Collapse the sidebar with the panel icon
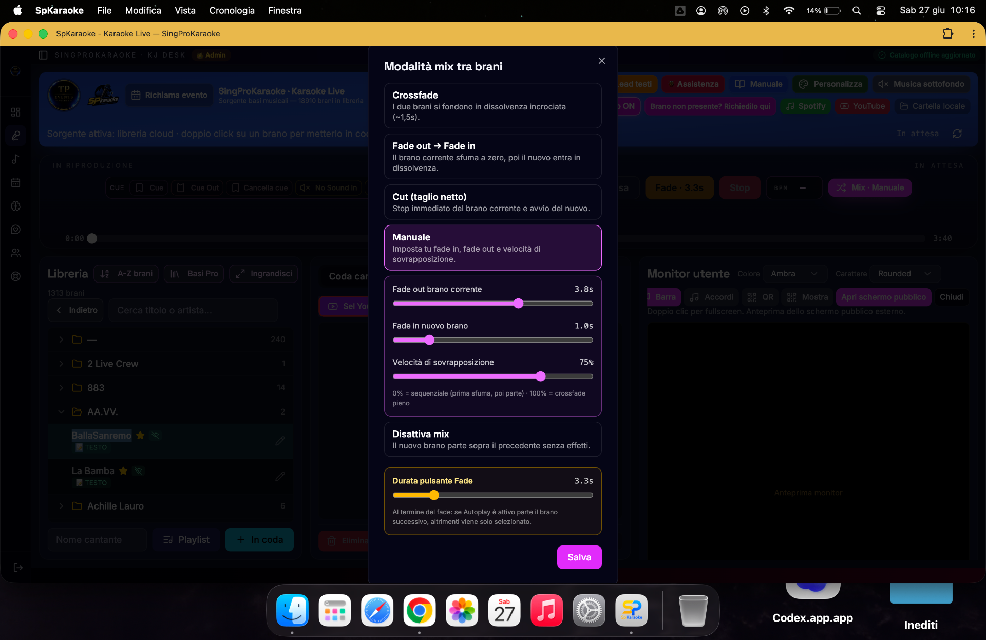Image resolution: width=986 pixels, height=640 pixels. click(x=43, y=55)
